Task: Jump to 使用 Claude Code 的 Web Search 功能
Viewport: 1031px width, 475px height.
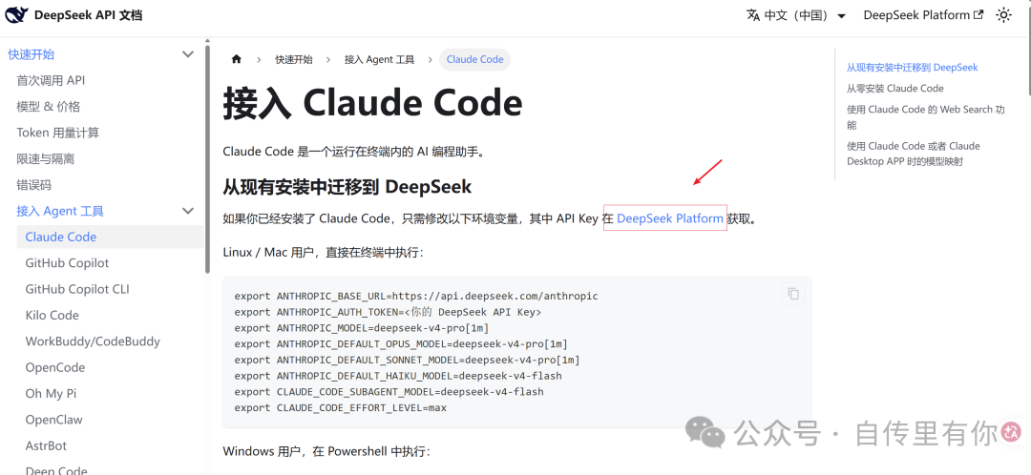Action: tap(926, 117)
